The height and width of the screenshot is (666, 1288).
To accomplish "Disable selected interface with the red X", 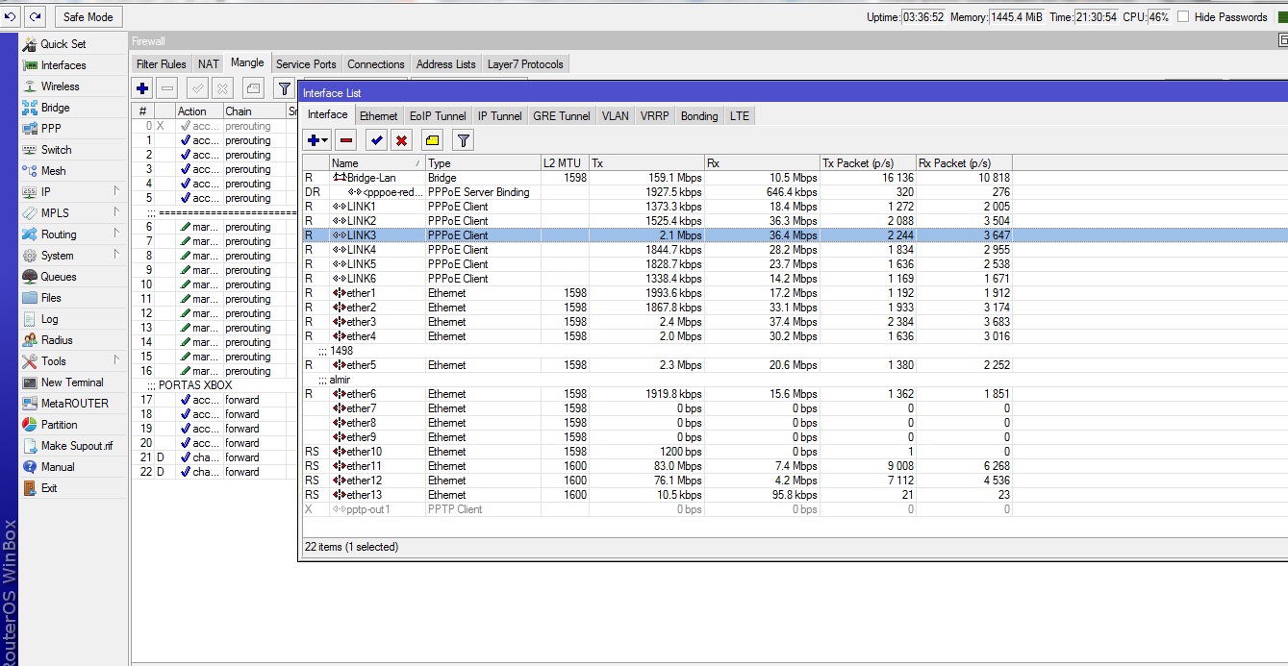I will (401, 140).
